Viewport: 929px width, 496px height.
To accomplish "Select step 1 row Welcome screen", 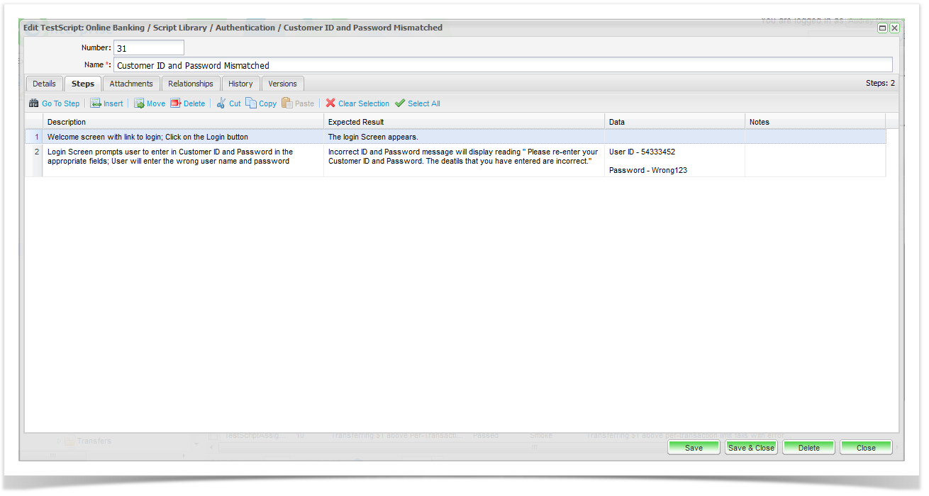I will [148, 137].
